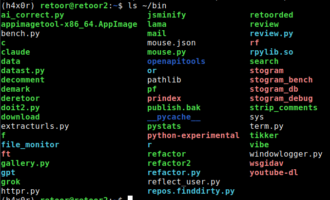Click python-experimental in the listing
Viewport: 330px width, 200px height.
(193, 136)
